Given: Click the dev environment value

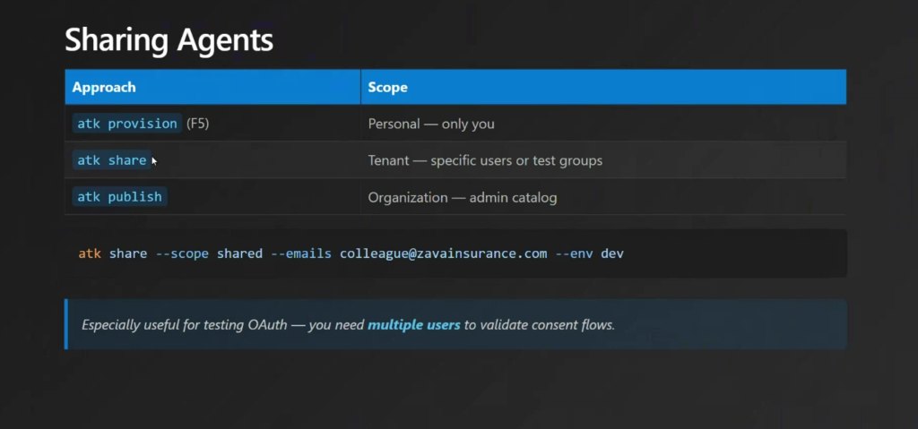Looking at the screenshot, I should tap(612, 253).
